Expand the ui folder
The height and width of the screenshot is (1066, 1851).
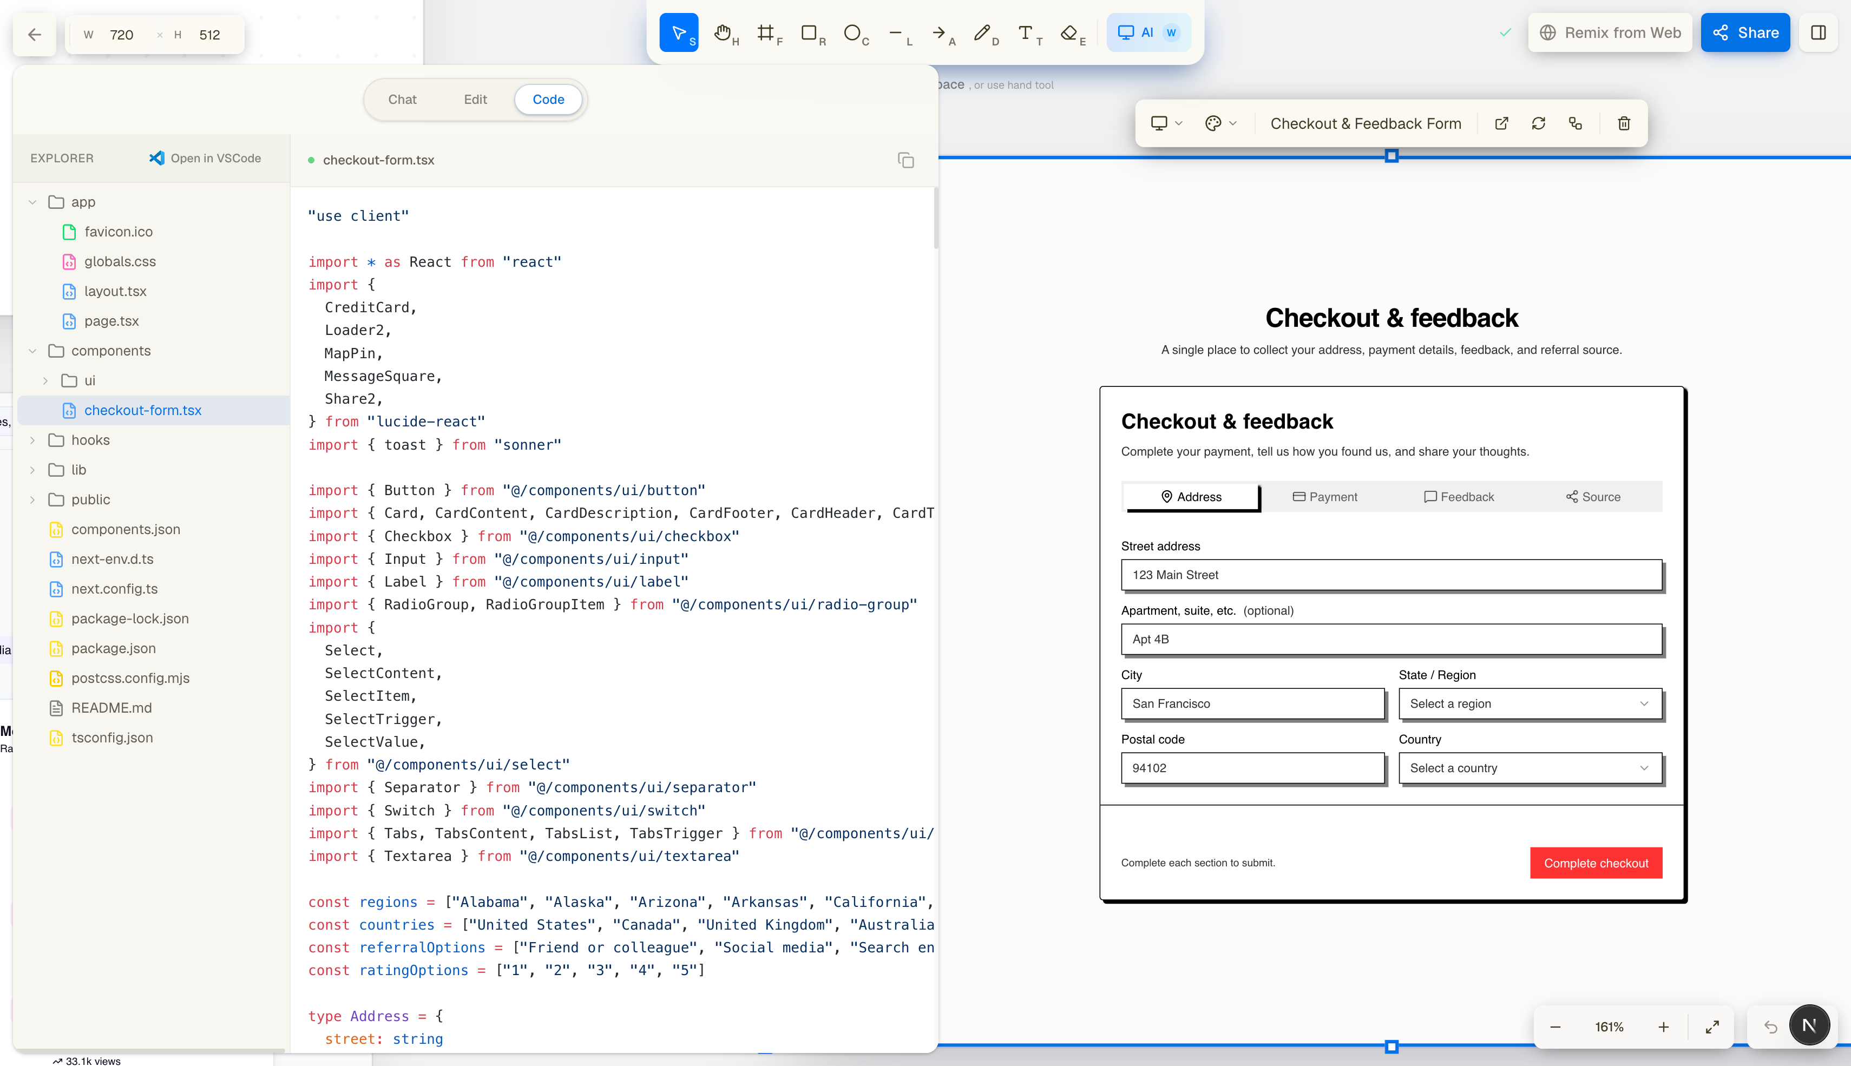tap(45, 381)
